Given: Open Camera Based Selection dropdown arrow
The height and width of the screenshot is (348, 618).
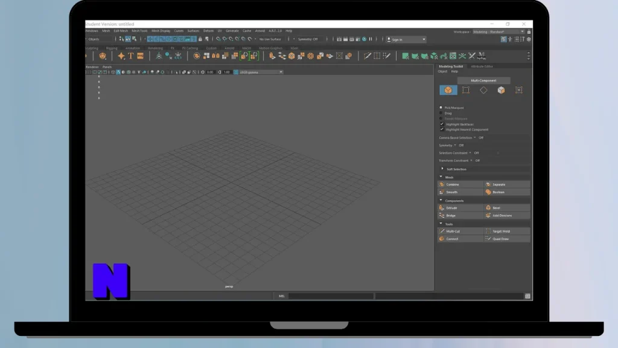Looking at the screenshot, I should (474, 138).
